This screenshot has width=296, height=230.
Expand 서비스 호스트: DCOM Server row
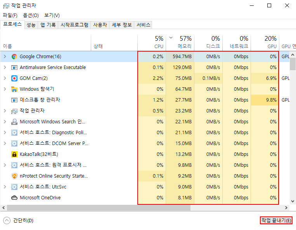[5, 144]
